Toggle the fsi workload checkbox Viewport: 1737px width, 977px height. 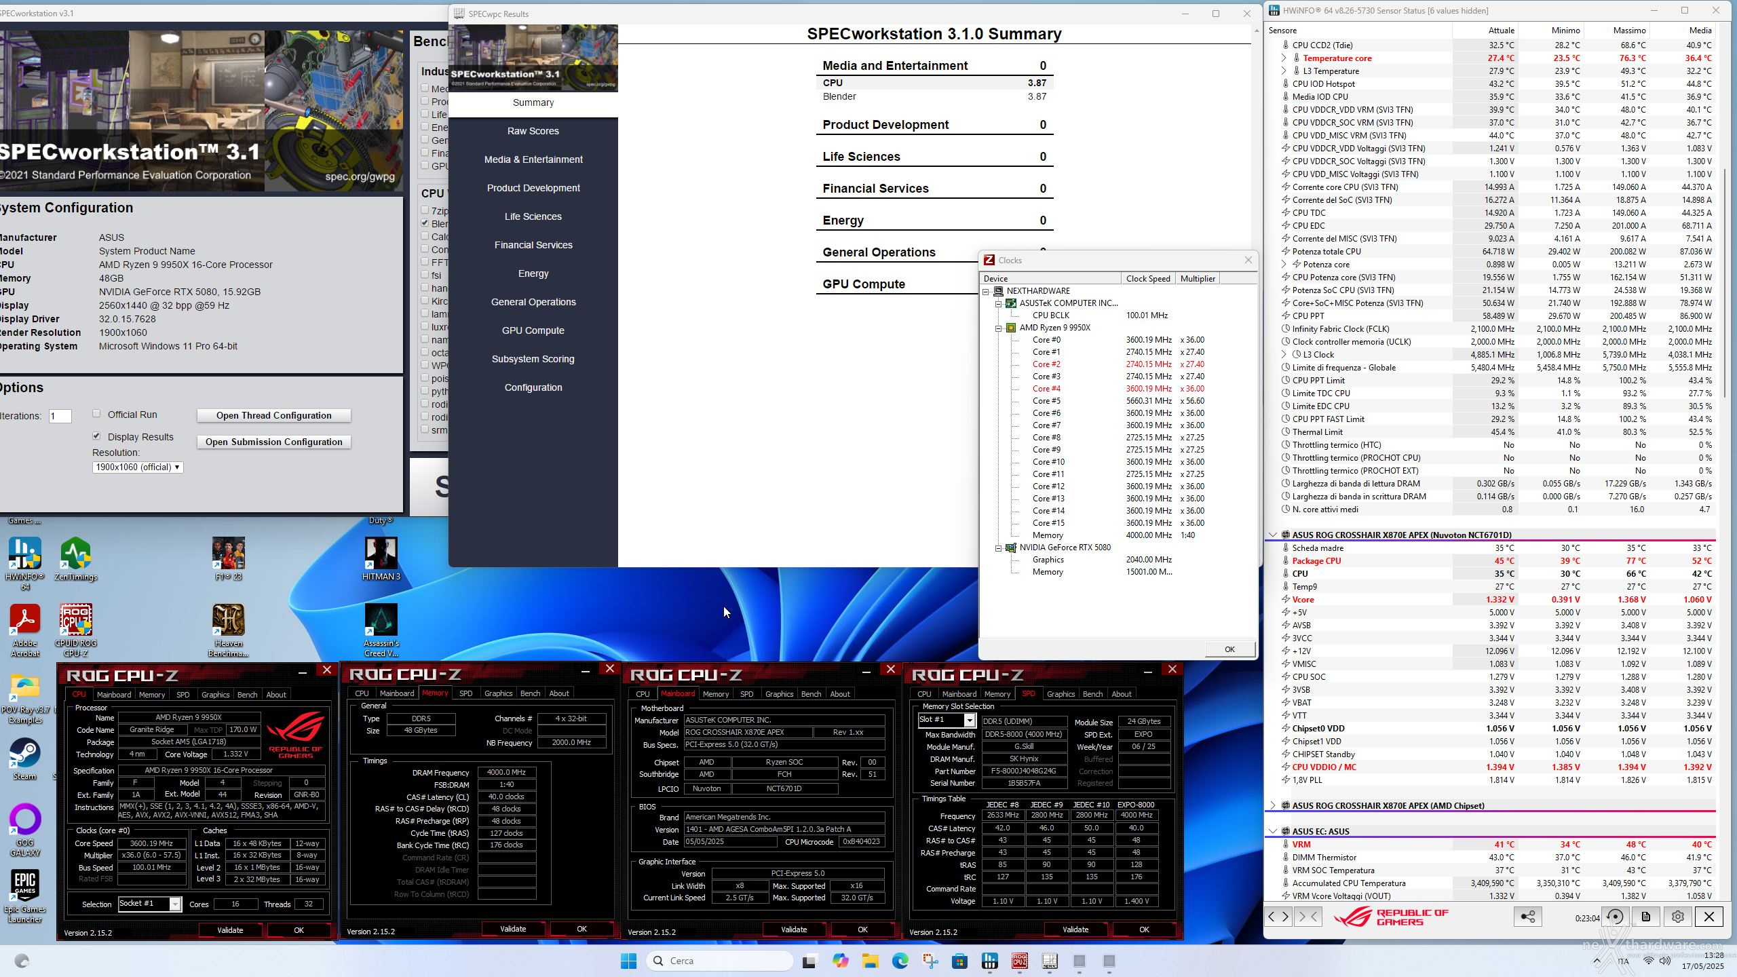coord(425,275)
